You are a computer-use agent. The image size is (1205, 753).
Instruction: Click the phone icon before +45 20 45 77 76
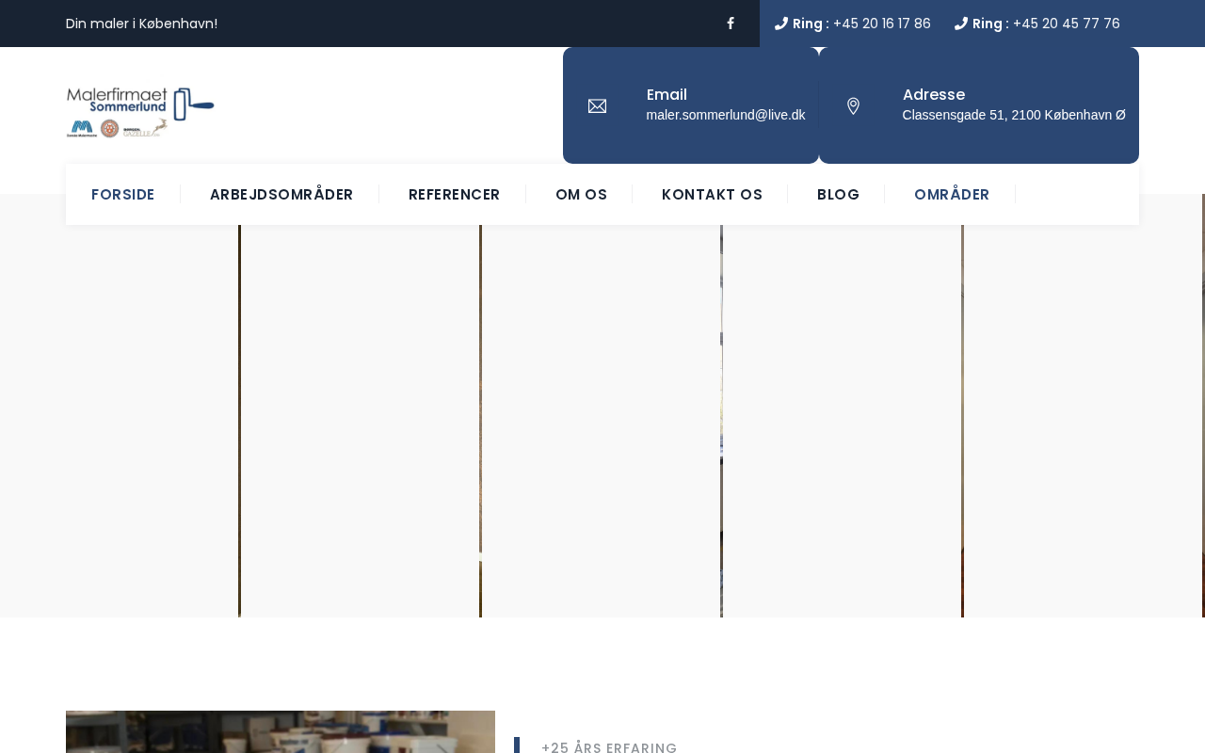click(x=961, y=24)
